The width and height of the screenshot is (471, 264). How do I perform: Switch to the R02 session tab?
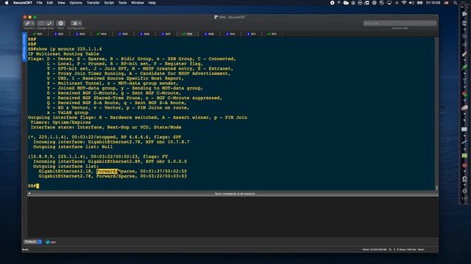59,34
